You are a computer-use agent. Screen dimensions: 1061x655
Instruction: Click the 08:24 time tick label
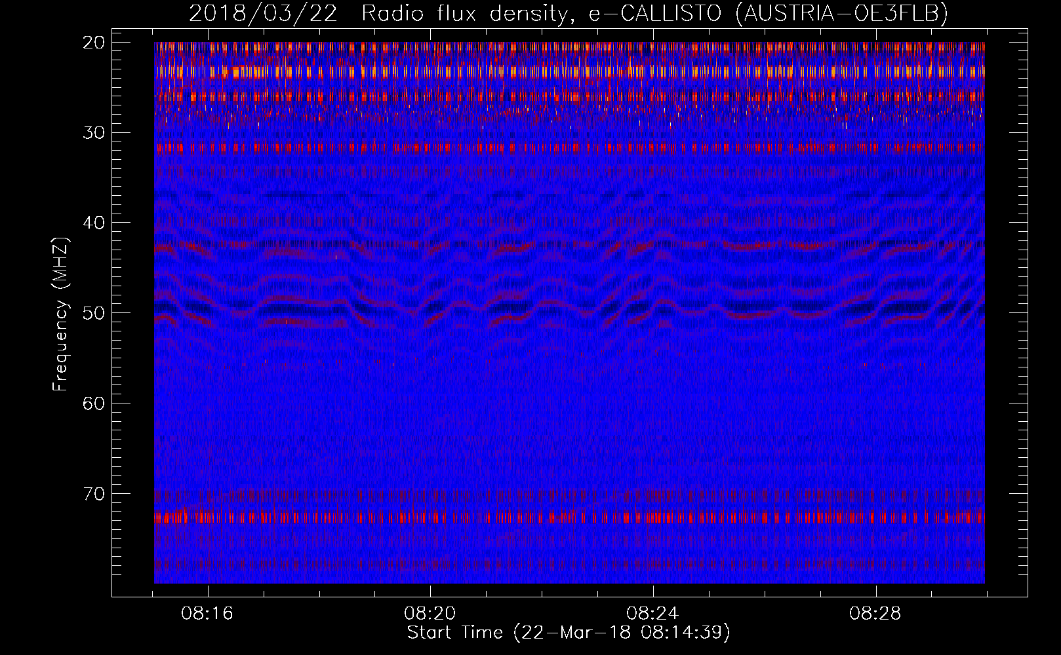[652, 614]
